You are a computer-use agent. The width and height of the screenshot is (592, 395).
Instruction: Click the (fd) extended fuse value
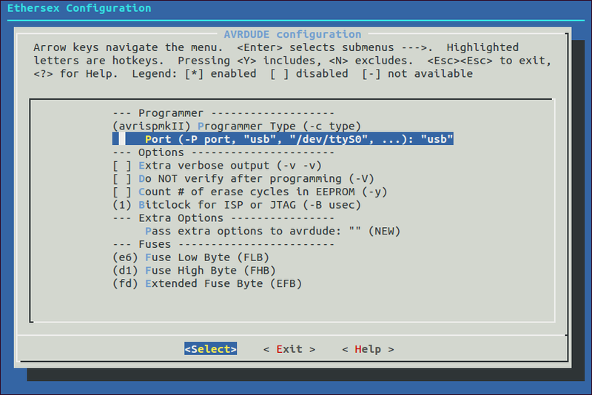tap(125, 284)
